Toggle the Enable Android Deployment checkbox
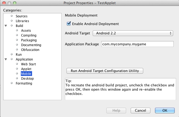 click(x=69, y=24)
